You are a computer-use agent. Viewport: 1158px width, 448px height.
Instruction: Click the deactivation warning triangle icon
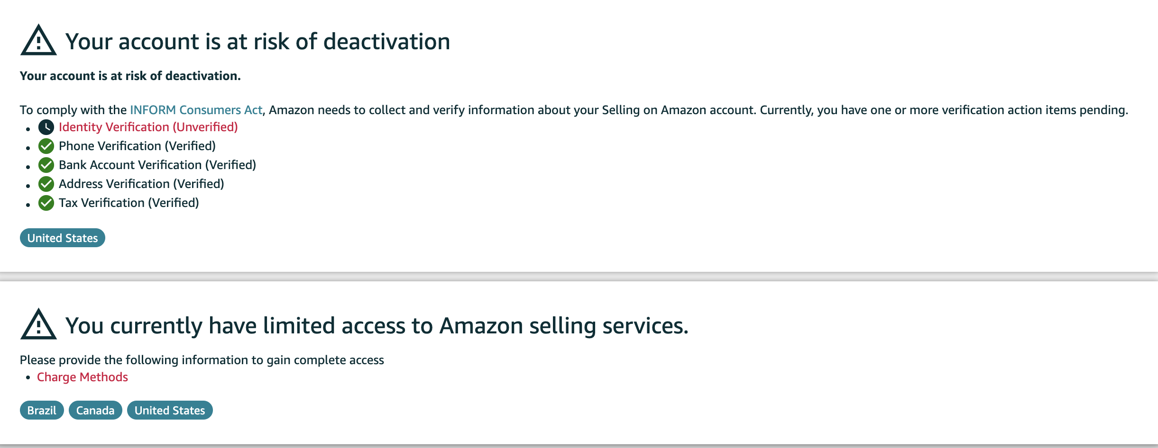point(38,40)
